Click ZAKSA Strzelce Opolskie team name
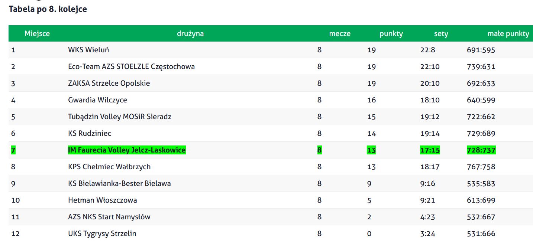The width and height of the screenshot is (533, 252). [x=109, y=83]
